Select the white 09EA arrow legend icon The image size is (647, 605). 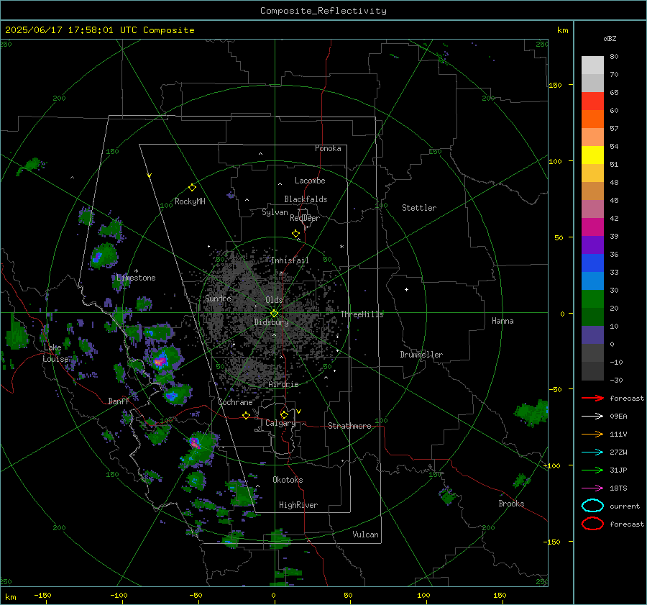tap(592, 416)
